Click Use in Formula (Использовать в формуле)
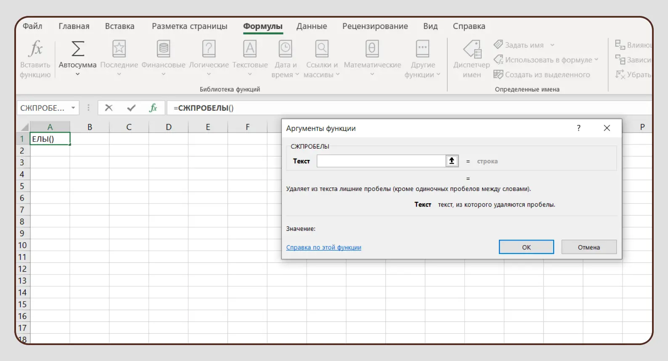The image size is (668, 361). 546,60
